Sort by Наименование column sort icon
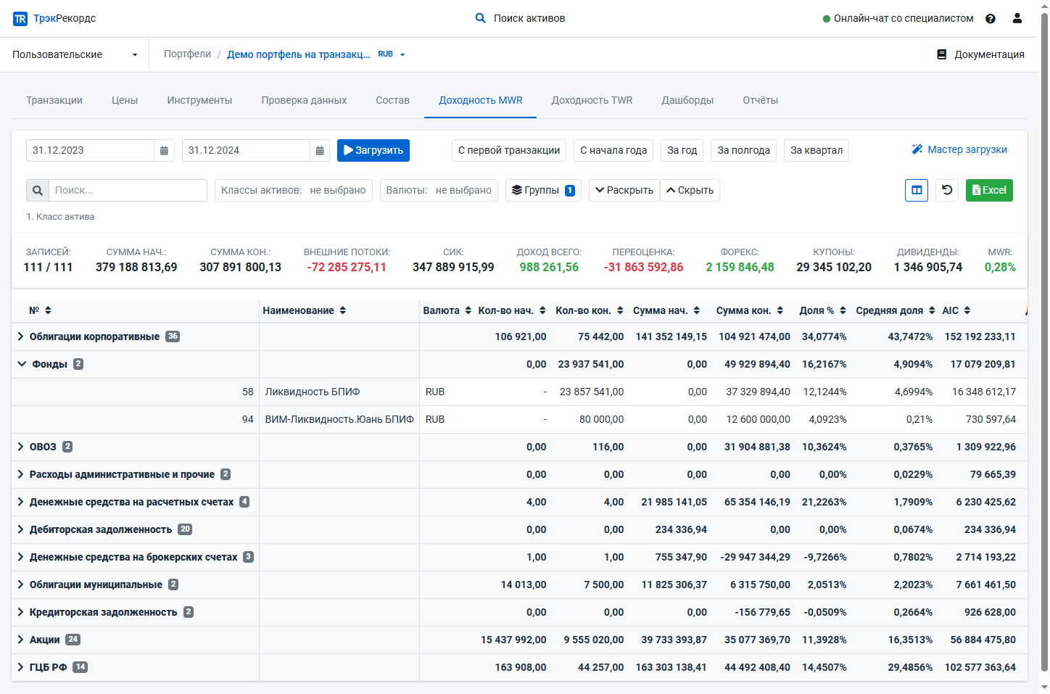The height and width of the screenshot is (694, 1050). coord(343,310)
